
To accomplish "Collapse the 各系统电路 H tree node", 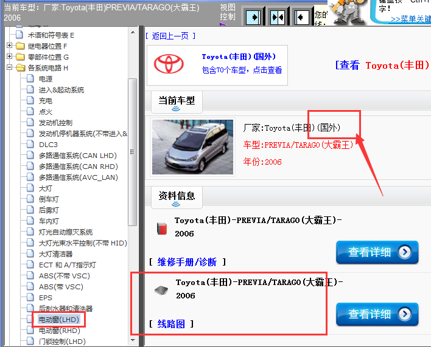I will (x=9, y=67).
